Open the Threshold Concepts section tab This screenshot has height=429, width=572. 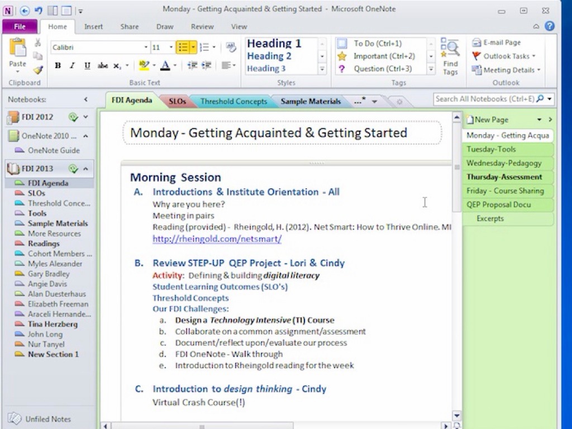233,101
